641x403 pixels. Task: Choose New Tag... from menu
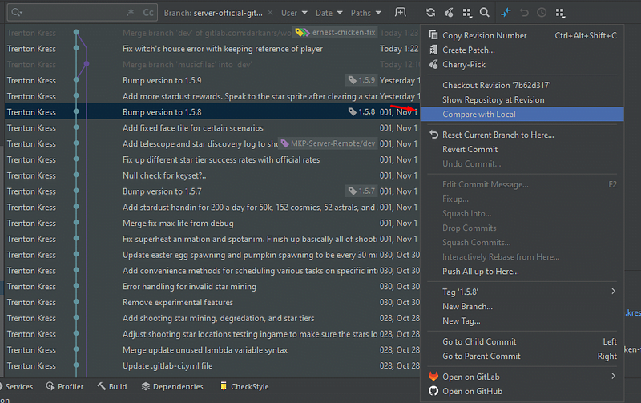522,321
